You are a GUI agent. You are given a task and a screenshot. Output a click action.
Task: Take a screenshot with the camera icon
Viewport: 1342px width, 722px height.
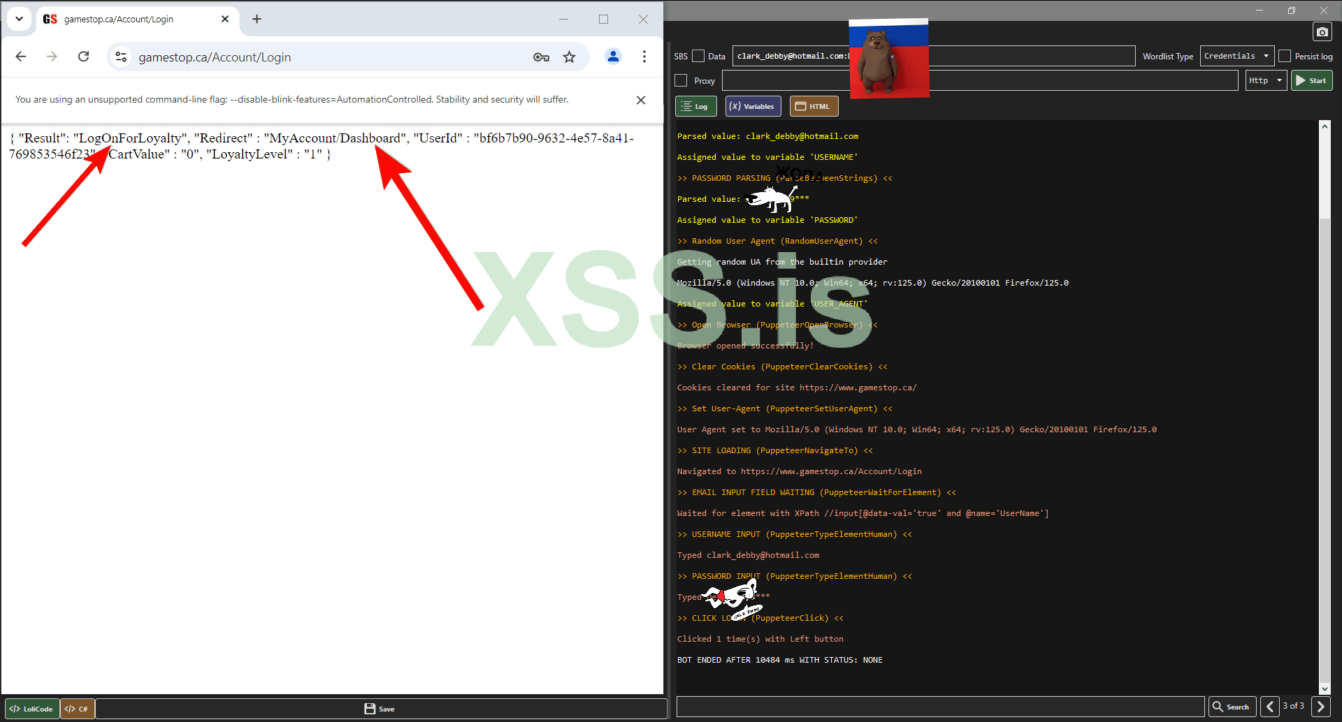click(x=1322, y=32)
